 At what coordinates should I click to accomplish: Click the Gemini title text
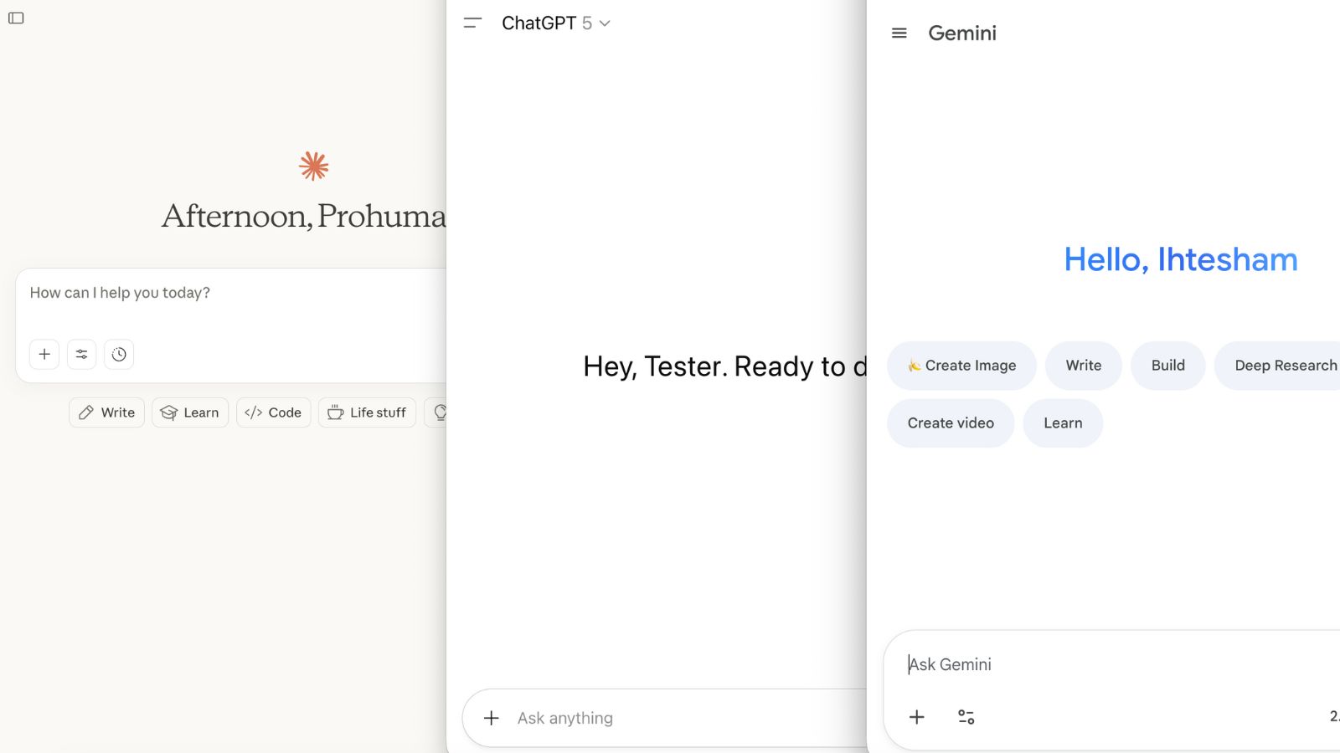click(962, 33)
